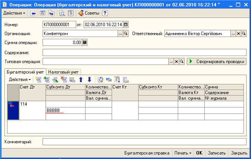Open the table Действия menu
Viewport: 251px width, 159px height.
(x=20, y=79)
